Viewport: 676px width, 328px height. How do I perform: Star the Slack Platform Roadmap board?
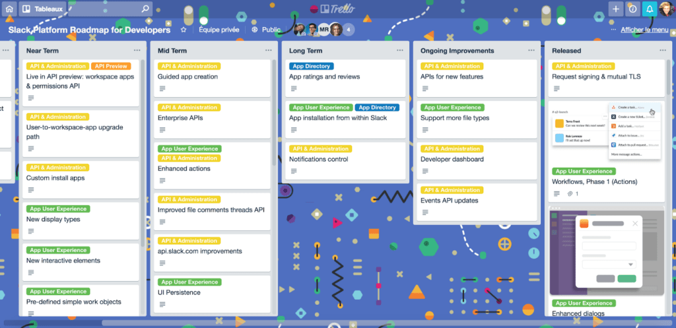[x=184, y=30]
